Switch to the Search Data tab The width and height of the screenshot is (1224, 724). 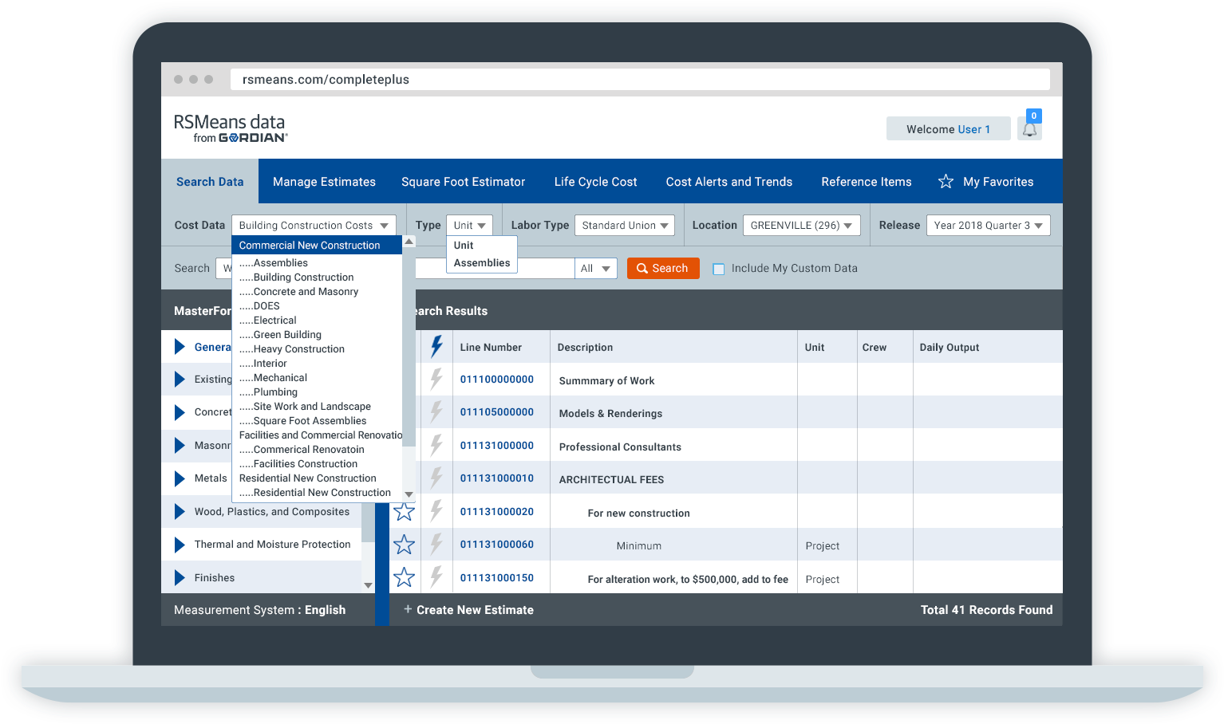[x=210, y=182]
